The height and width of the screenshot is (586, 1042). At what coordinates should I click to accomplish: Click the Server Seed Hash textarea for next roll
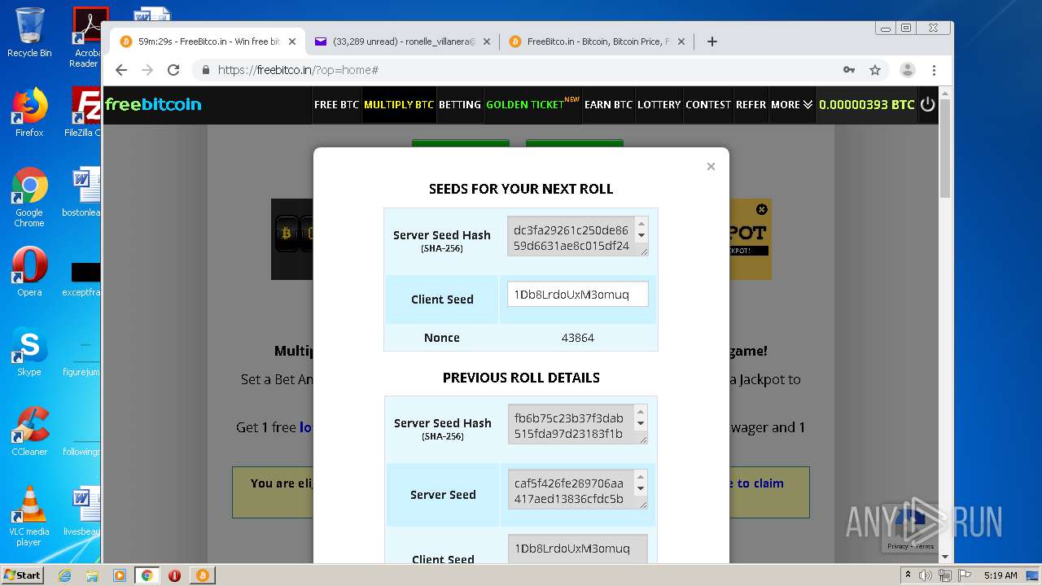pyautogui.click(x=577, y=236)
